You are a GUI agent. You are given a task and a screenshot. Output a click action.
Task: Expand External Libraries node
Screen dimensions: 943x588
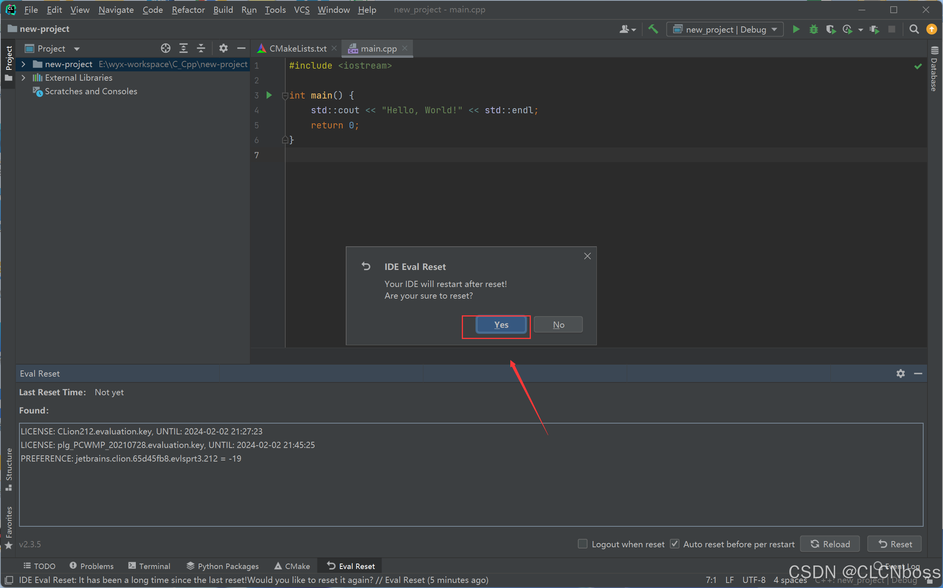coord(23,78)
